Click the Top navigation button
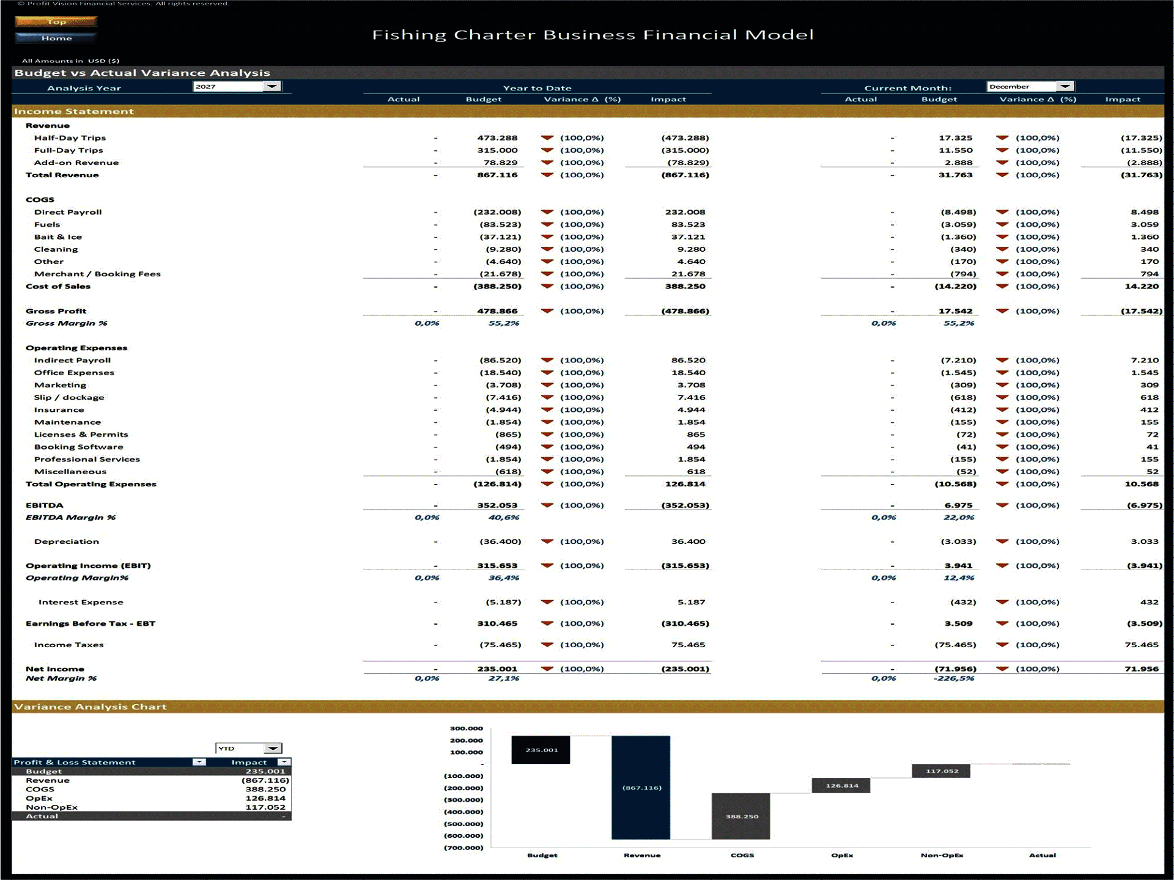Viewport: 1174px width, 880px height. pos(56,21)
